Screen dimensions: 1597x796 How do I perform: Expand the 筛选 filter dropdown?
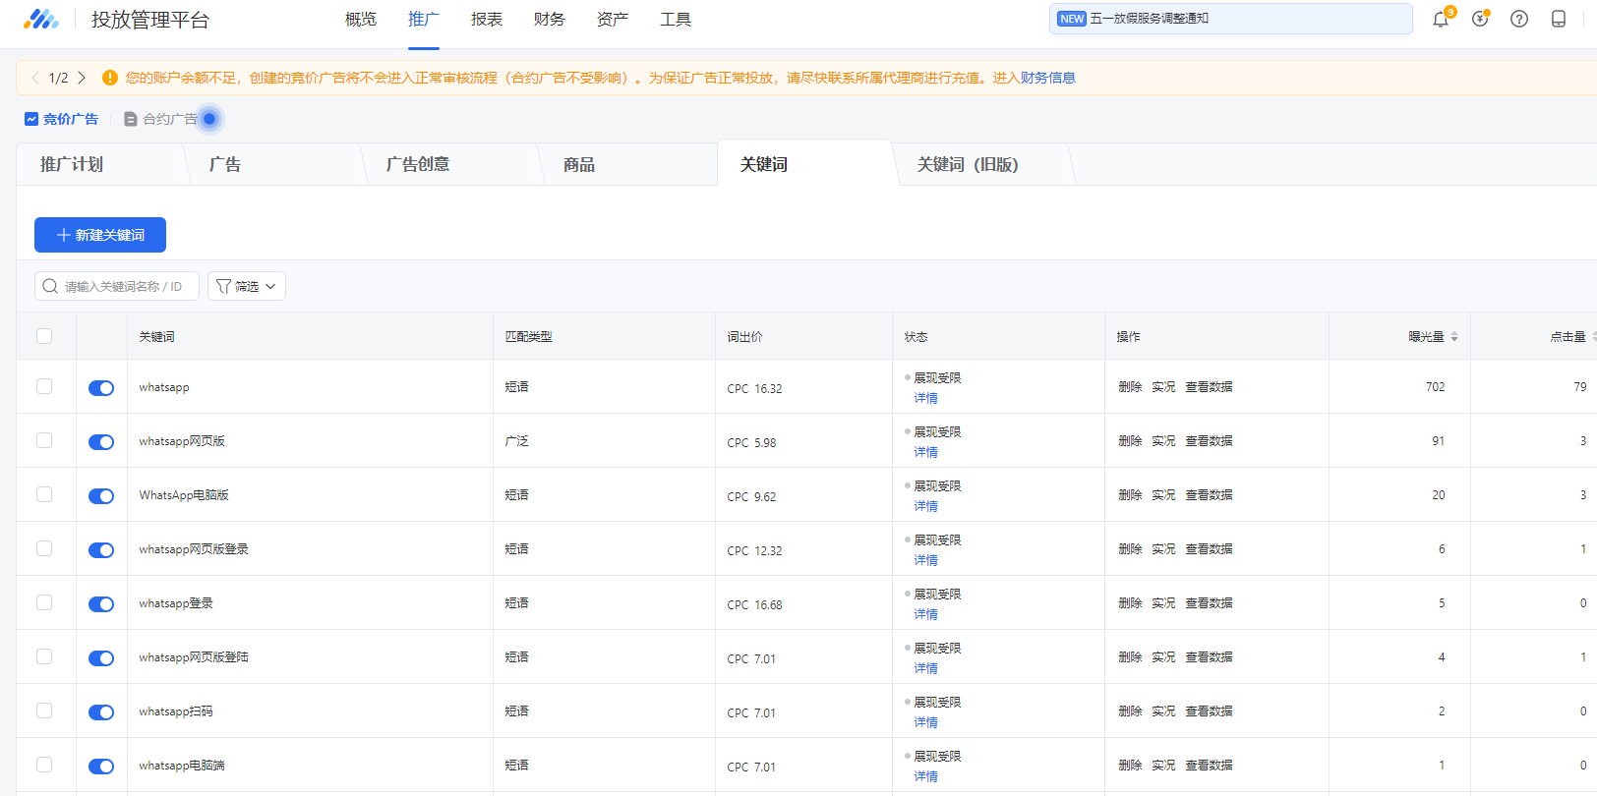pos(247,286)
